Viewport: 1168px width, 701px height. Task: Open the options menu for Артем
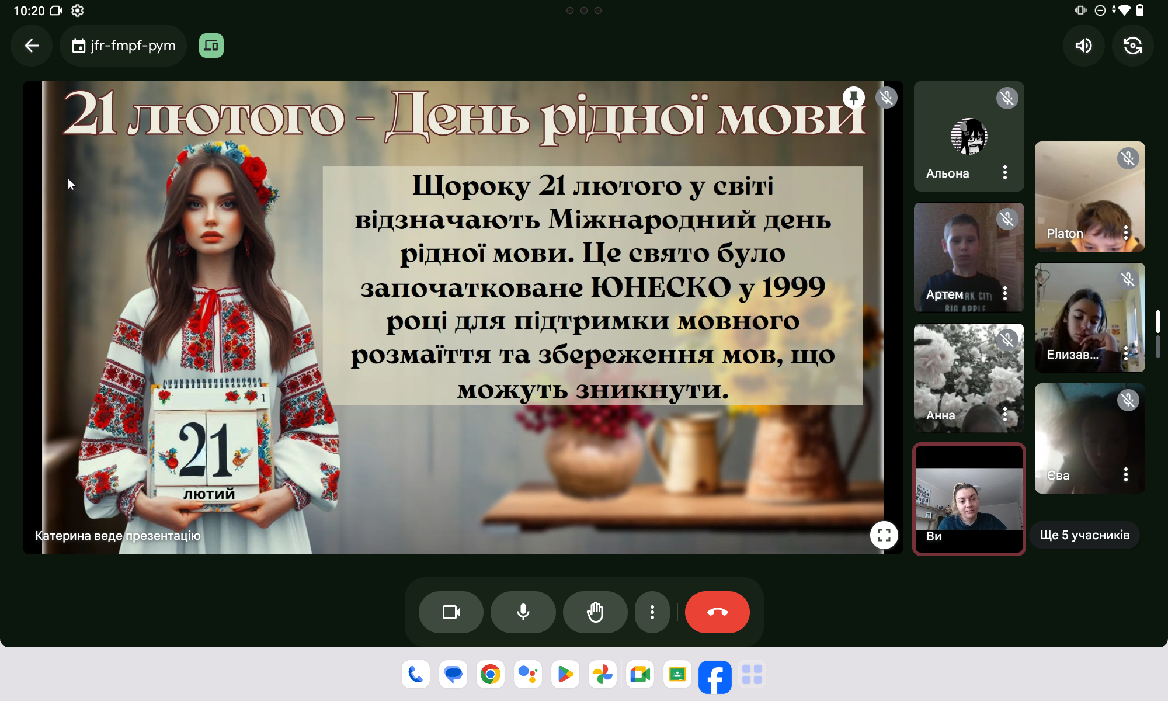point(1004,293)
